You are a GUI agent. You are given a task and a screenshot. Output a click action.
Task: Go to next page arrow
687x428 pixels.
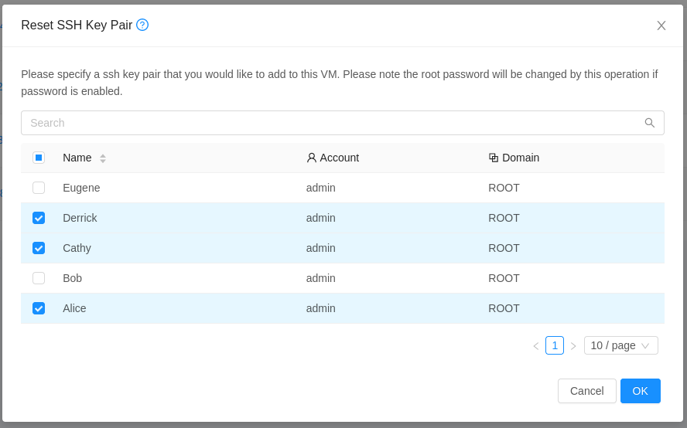click(573, 346)
